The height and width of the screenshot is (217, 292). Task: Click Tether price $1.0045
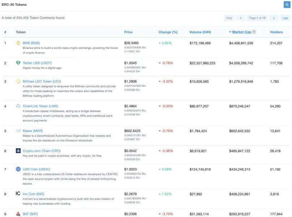tap(130, 63)
